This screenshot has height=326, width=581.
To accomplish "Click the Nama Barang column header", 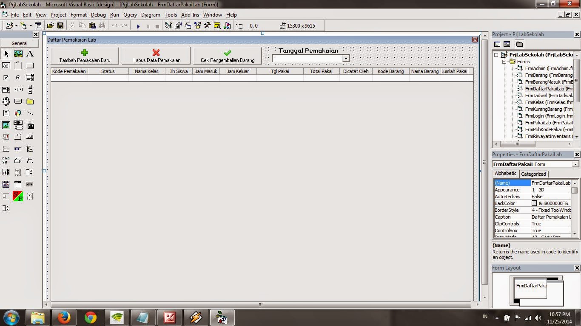I will (x=425, y=71).
